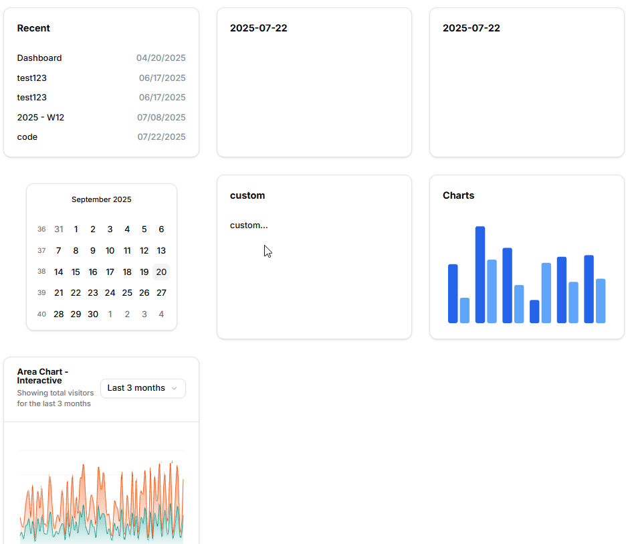This screenshot has height=544, width=634.
Task: Click the shortest light blue bar in Charts
Action: click(x=464, y=311)
